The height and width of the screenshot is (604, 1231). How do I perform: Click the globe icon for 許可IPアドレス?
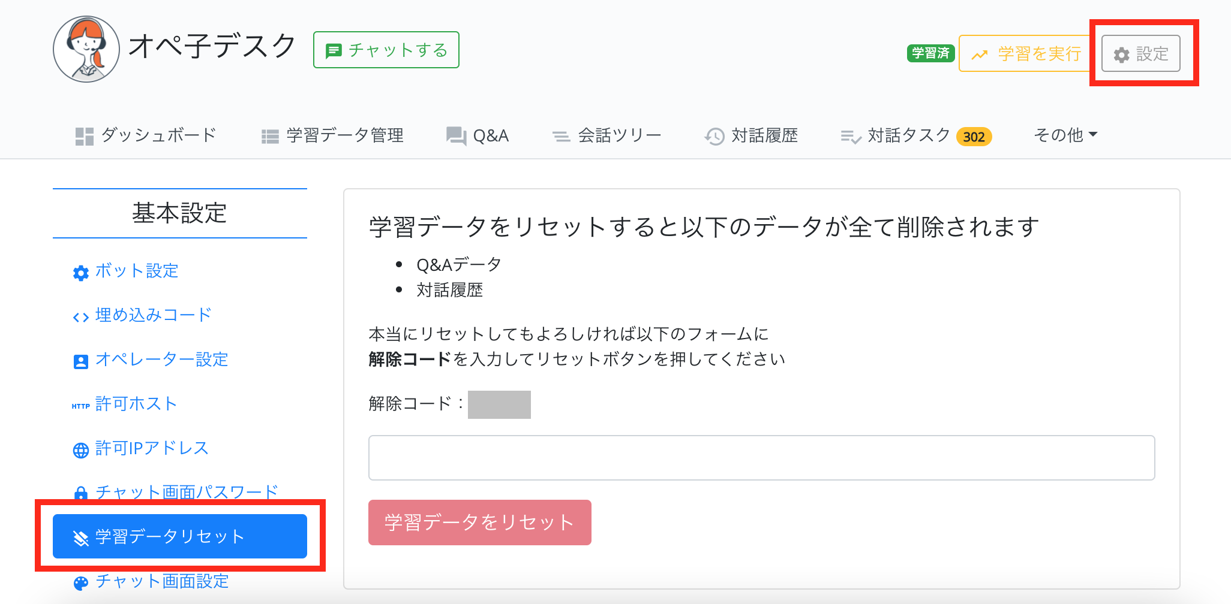coord(81,450)
